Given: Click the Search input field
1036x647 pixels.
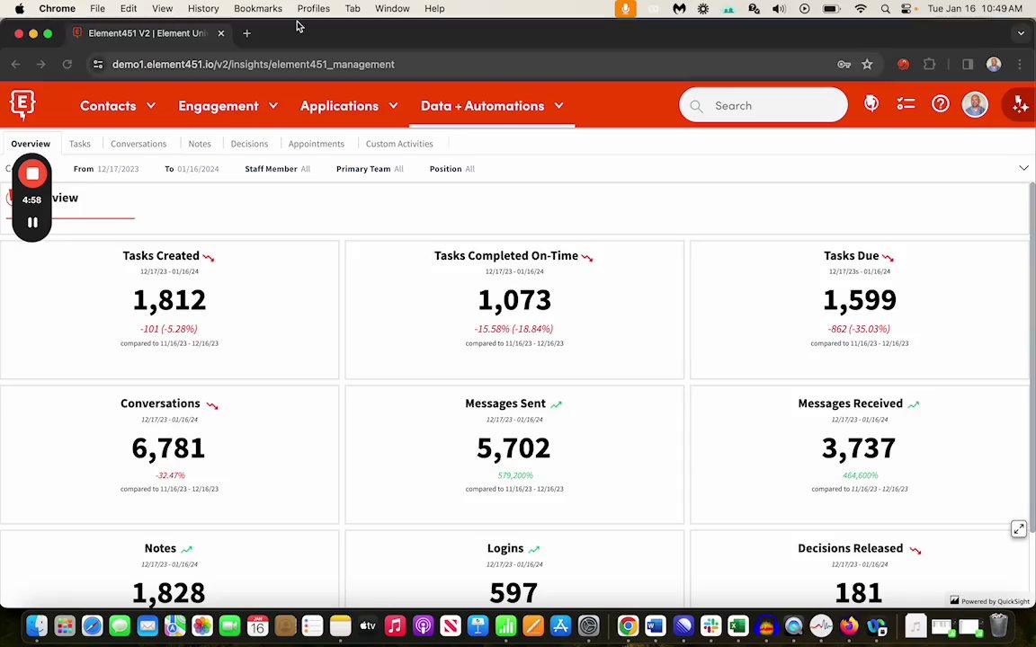Looking at the screenshot, I should tap(764, 105).
